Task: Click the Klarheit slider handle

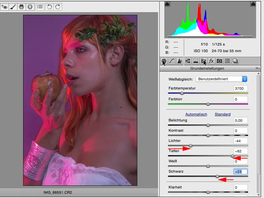Action: pyautogui.click(x=208, y=192)
